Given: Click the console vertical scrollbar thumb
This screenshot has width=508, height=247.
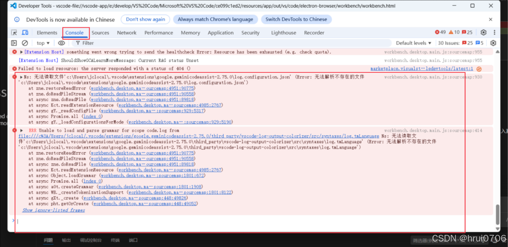Looking at the screenshot, I should tap(497, 214).
